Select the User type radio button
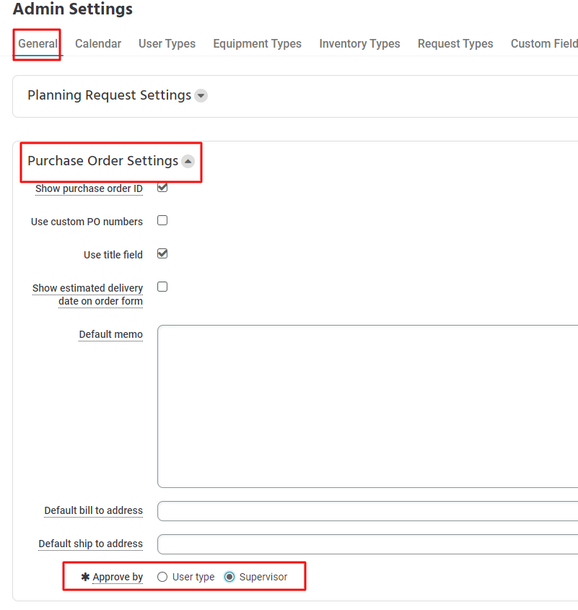The width and height of the screenshot is (578, 610). (162, 576)
